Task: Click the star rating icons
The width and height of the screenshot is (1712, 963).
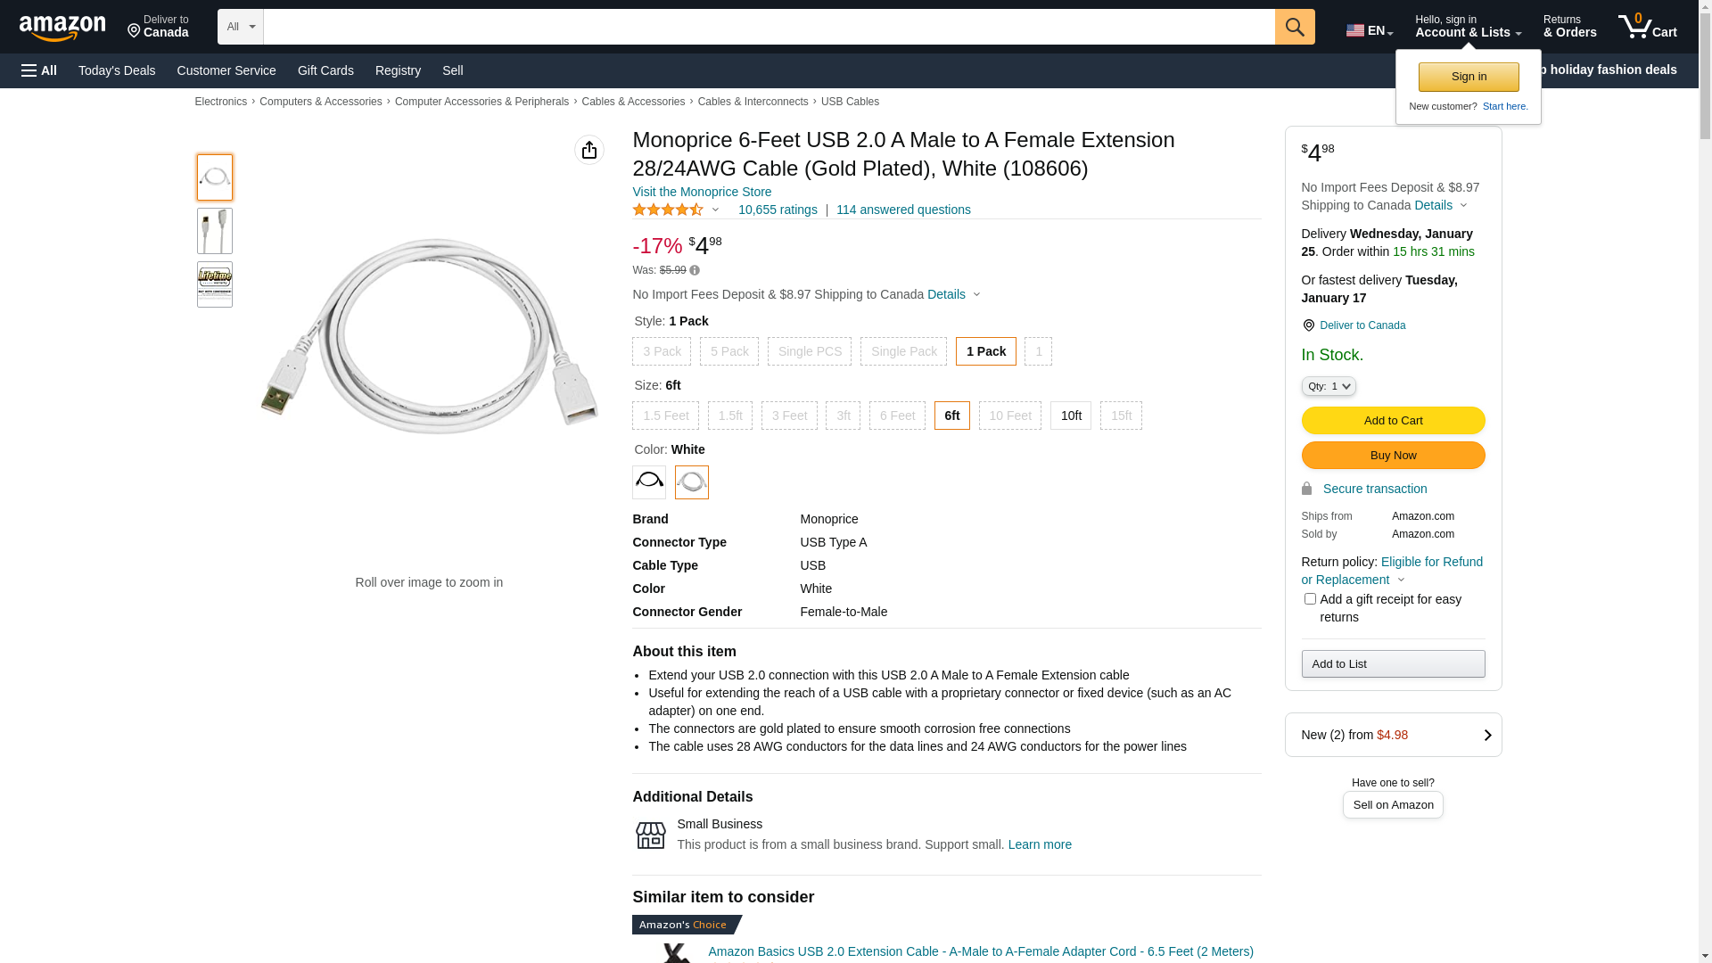Action: 668,210
